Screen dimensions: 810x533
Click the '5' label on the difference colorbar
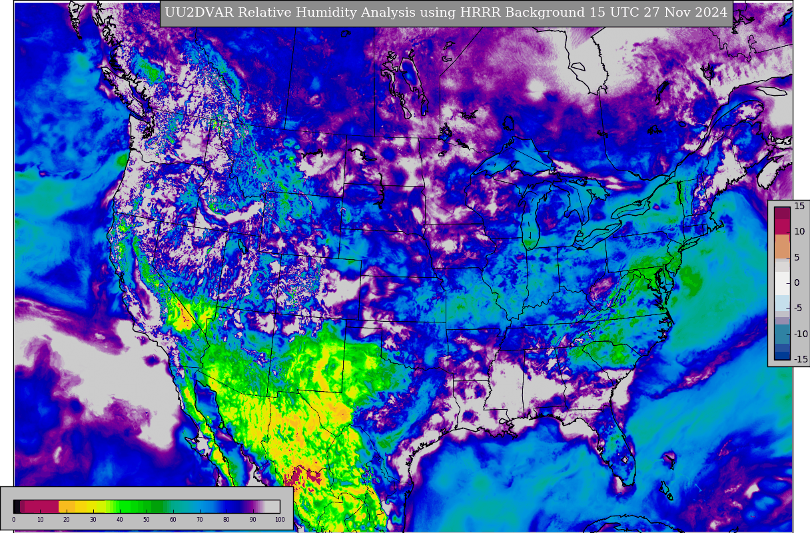click(797, 257)
